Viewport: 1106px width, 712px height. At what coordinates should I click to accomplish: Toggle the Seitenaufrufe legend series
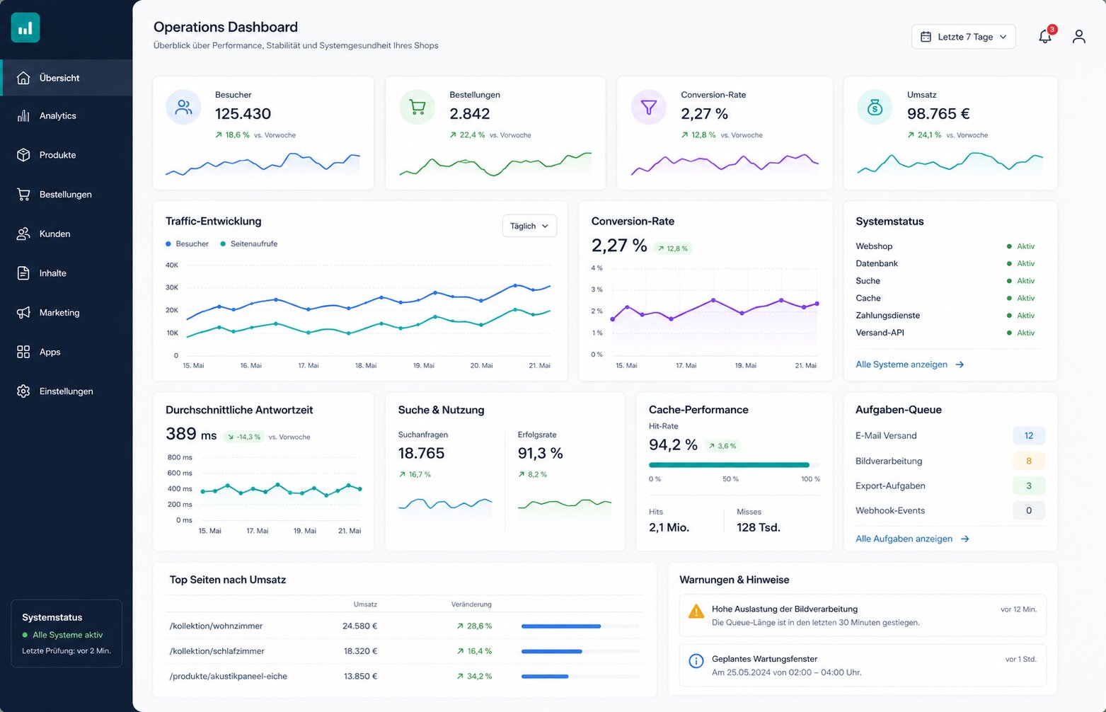pyautogui.click(x=249, y=244)
